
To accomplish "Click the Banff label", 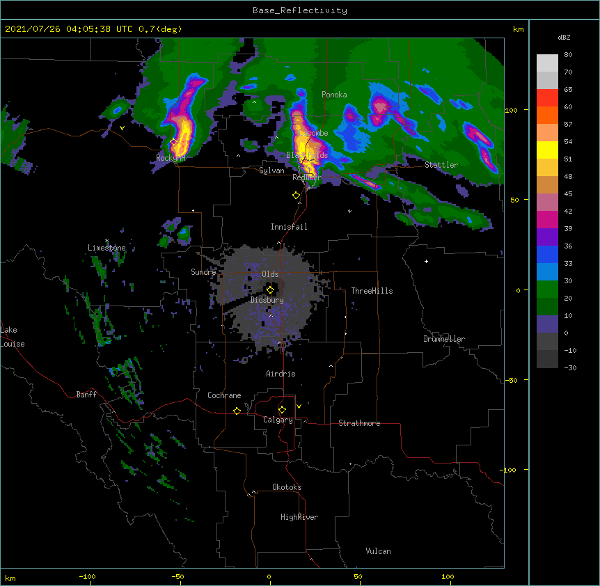I will pyautogui.click(x=86, y=395).
